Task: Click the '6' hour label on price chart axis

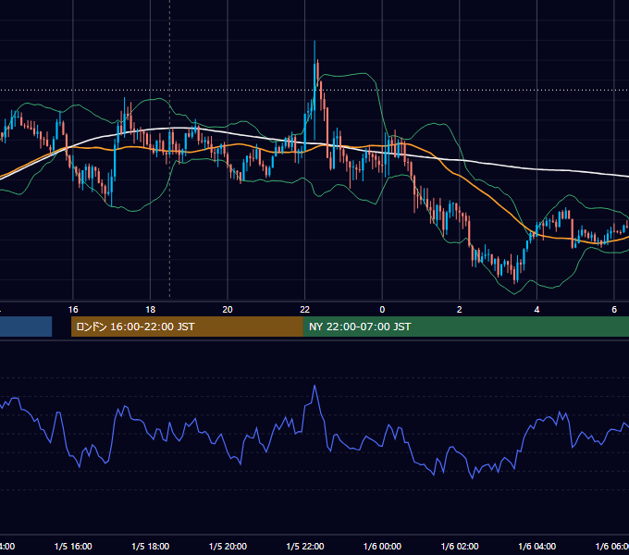Action: pyautogui.click(x=614, y=310)
